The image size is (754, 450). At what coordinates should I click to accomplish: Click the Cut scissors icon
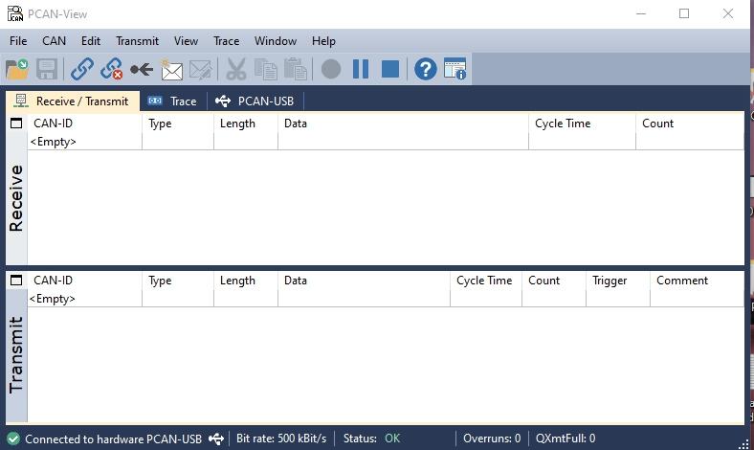(235, 69)
